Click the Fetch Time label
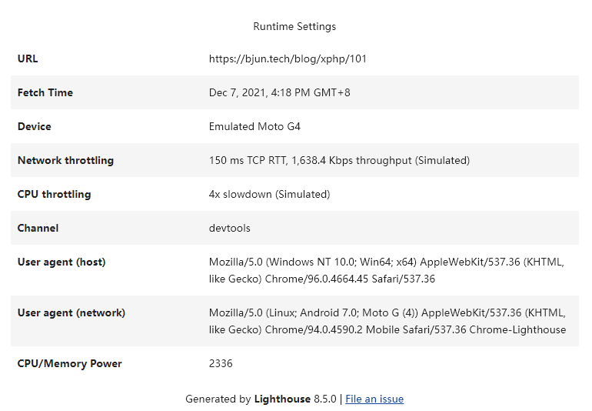This screenshot has height=411, width=592. tap(45, 92)
